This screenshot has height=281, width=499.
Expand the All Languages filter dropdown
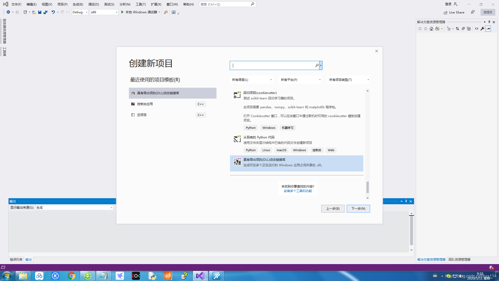252,80
